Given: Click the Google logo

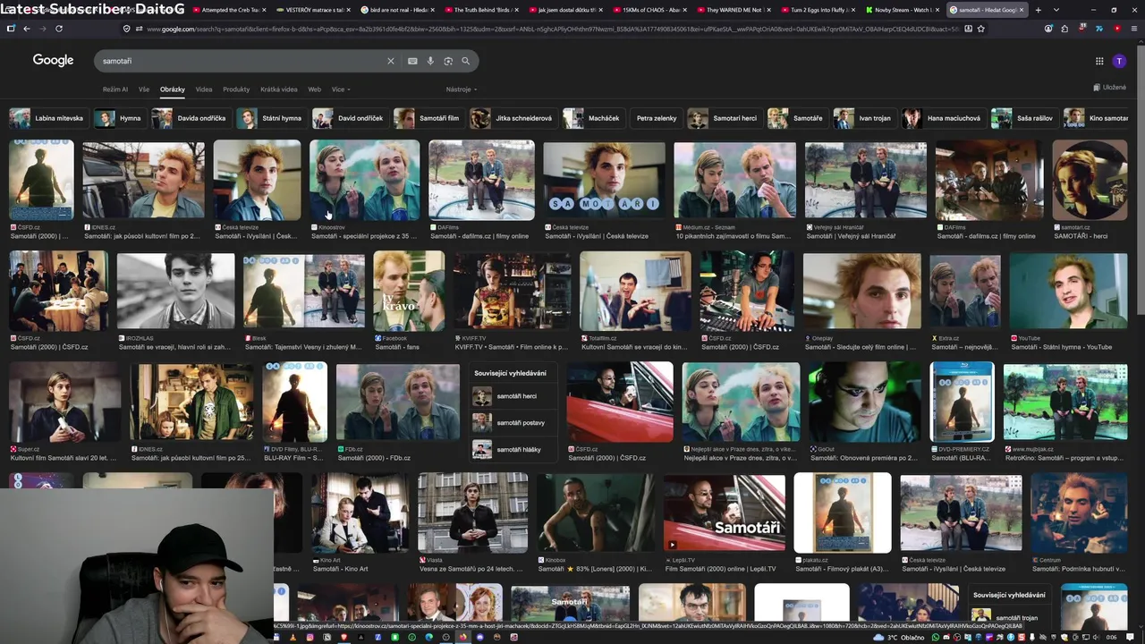Looking at the screenshot, I should pos(53,60).
